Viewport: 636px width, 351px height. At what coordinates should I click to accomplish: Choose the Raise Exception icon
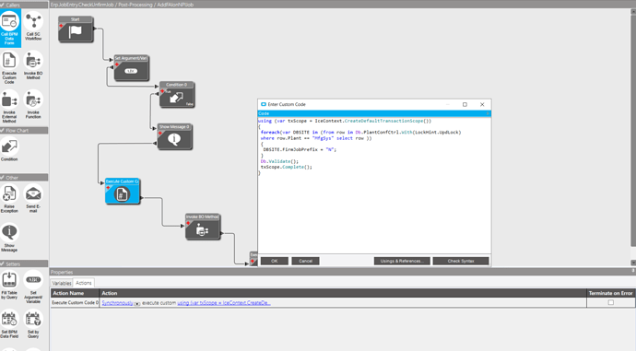pos(9,199)
